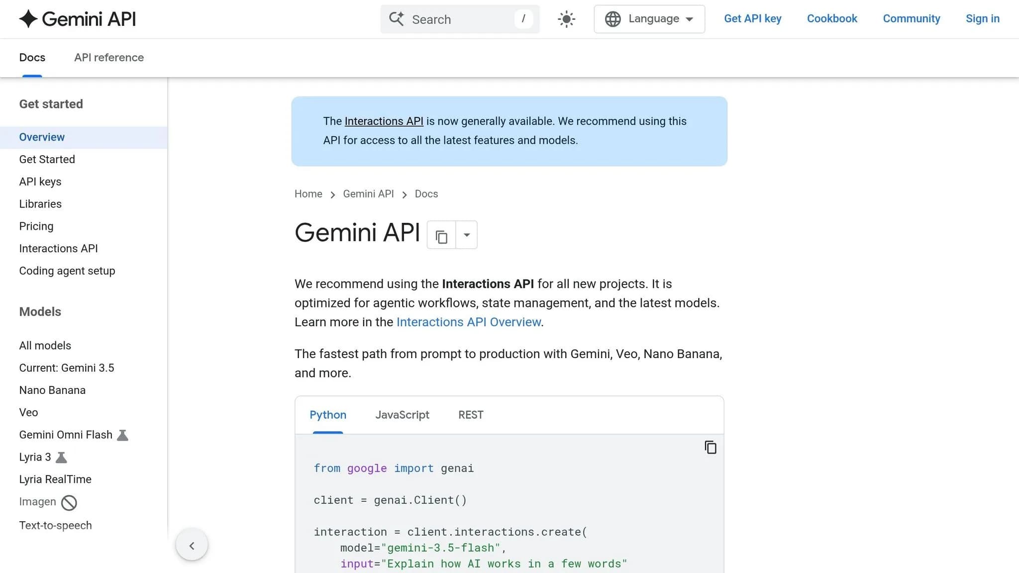
Task: Focus the Search input field
Action: coord(460,19)
